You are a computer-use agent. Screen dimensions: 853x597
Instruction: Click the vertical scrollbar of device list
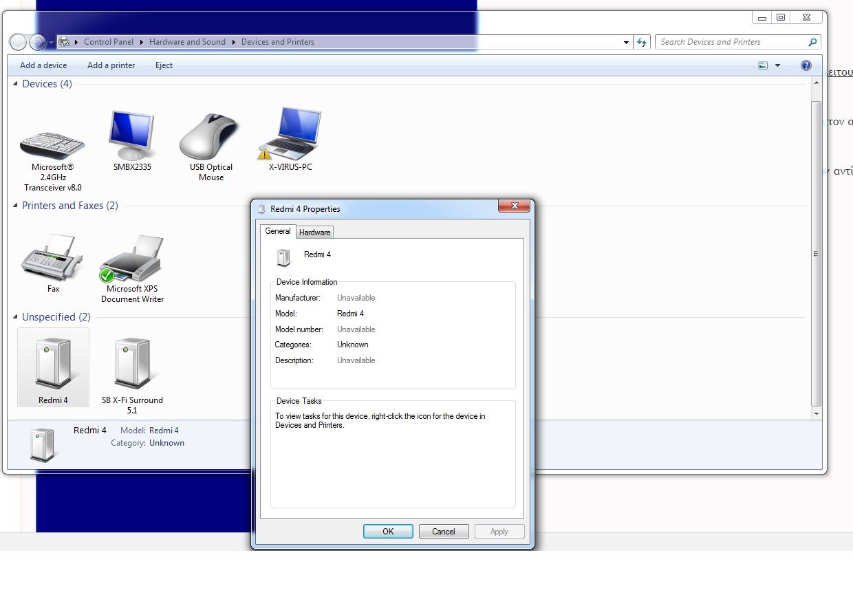coord(817,253)
